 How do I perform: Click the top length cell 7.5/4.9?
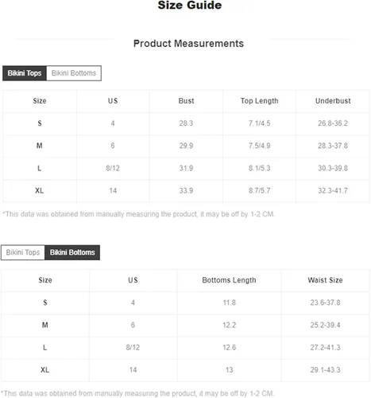(x=259, y=146)
